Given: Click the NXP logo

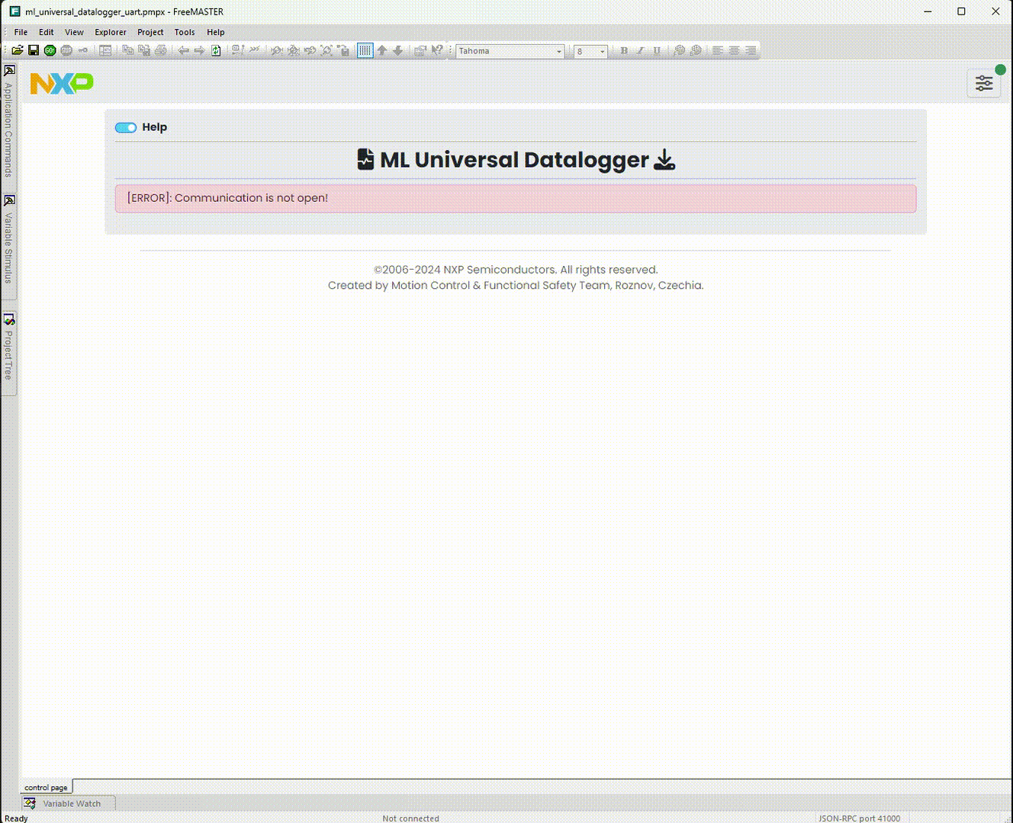Looking at the screenshot, I should tap(62, 83).
